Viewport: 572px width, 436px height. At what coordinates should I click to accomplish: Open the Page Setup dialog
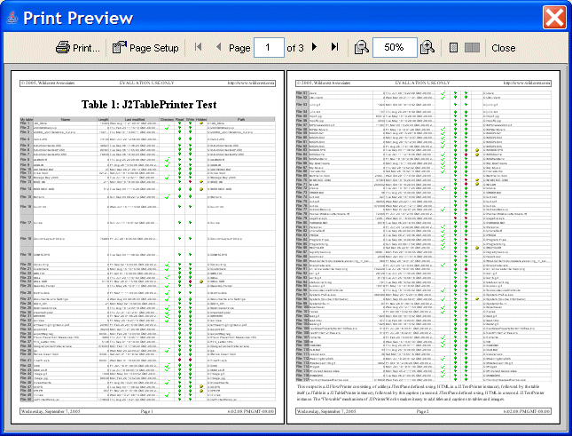click(x=145, y=47)
